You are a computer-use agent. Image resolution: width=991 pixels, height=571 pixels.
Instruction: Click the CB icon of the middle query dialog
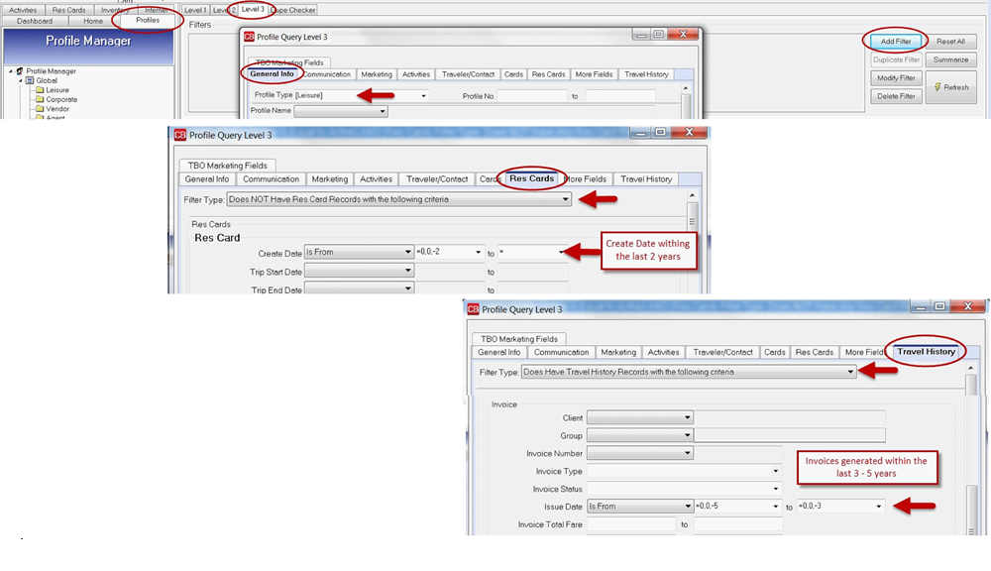[x=180, y=135]
